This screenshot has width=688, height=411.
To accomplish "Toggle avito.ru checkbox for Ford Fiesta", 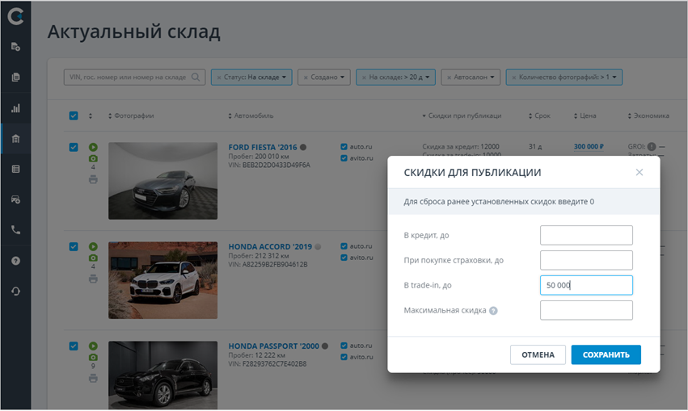I will tap(344, 158).
